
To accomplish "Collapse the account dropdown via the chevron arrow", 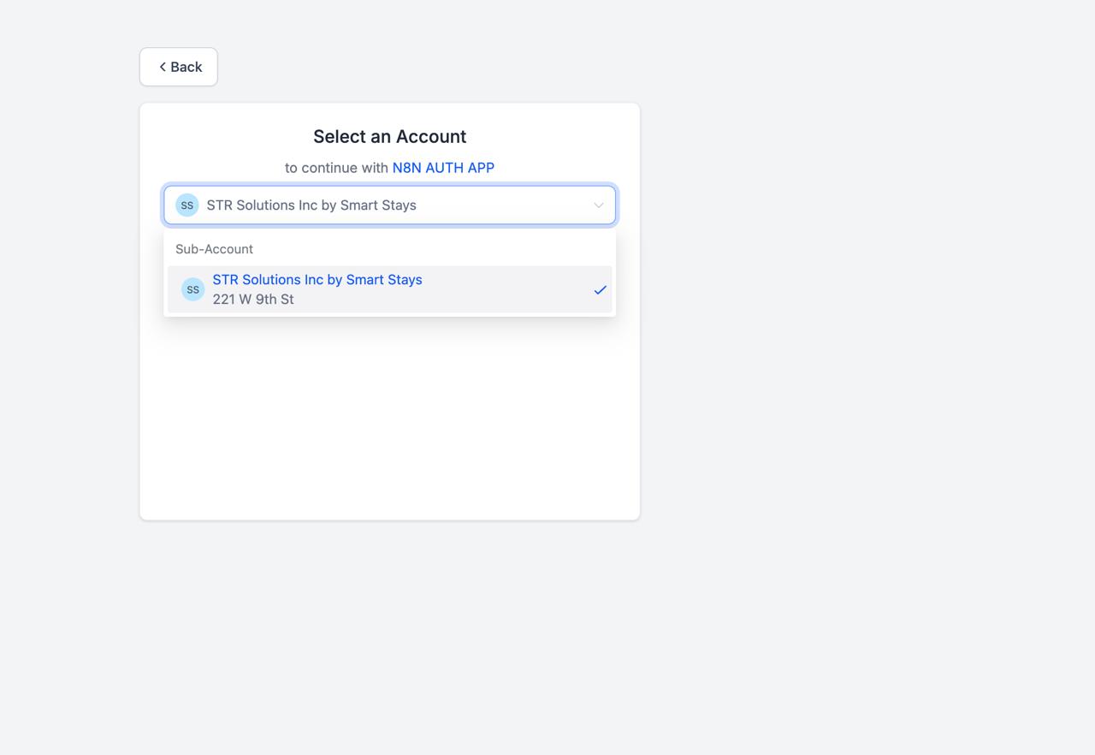I will point(599,205).
